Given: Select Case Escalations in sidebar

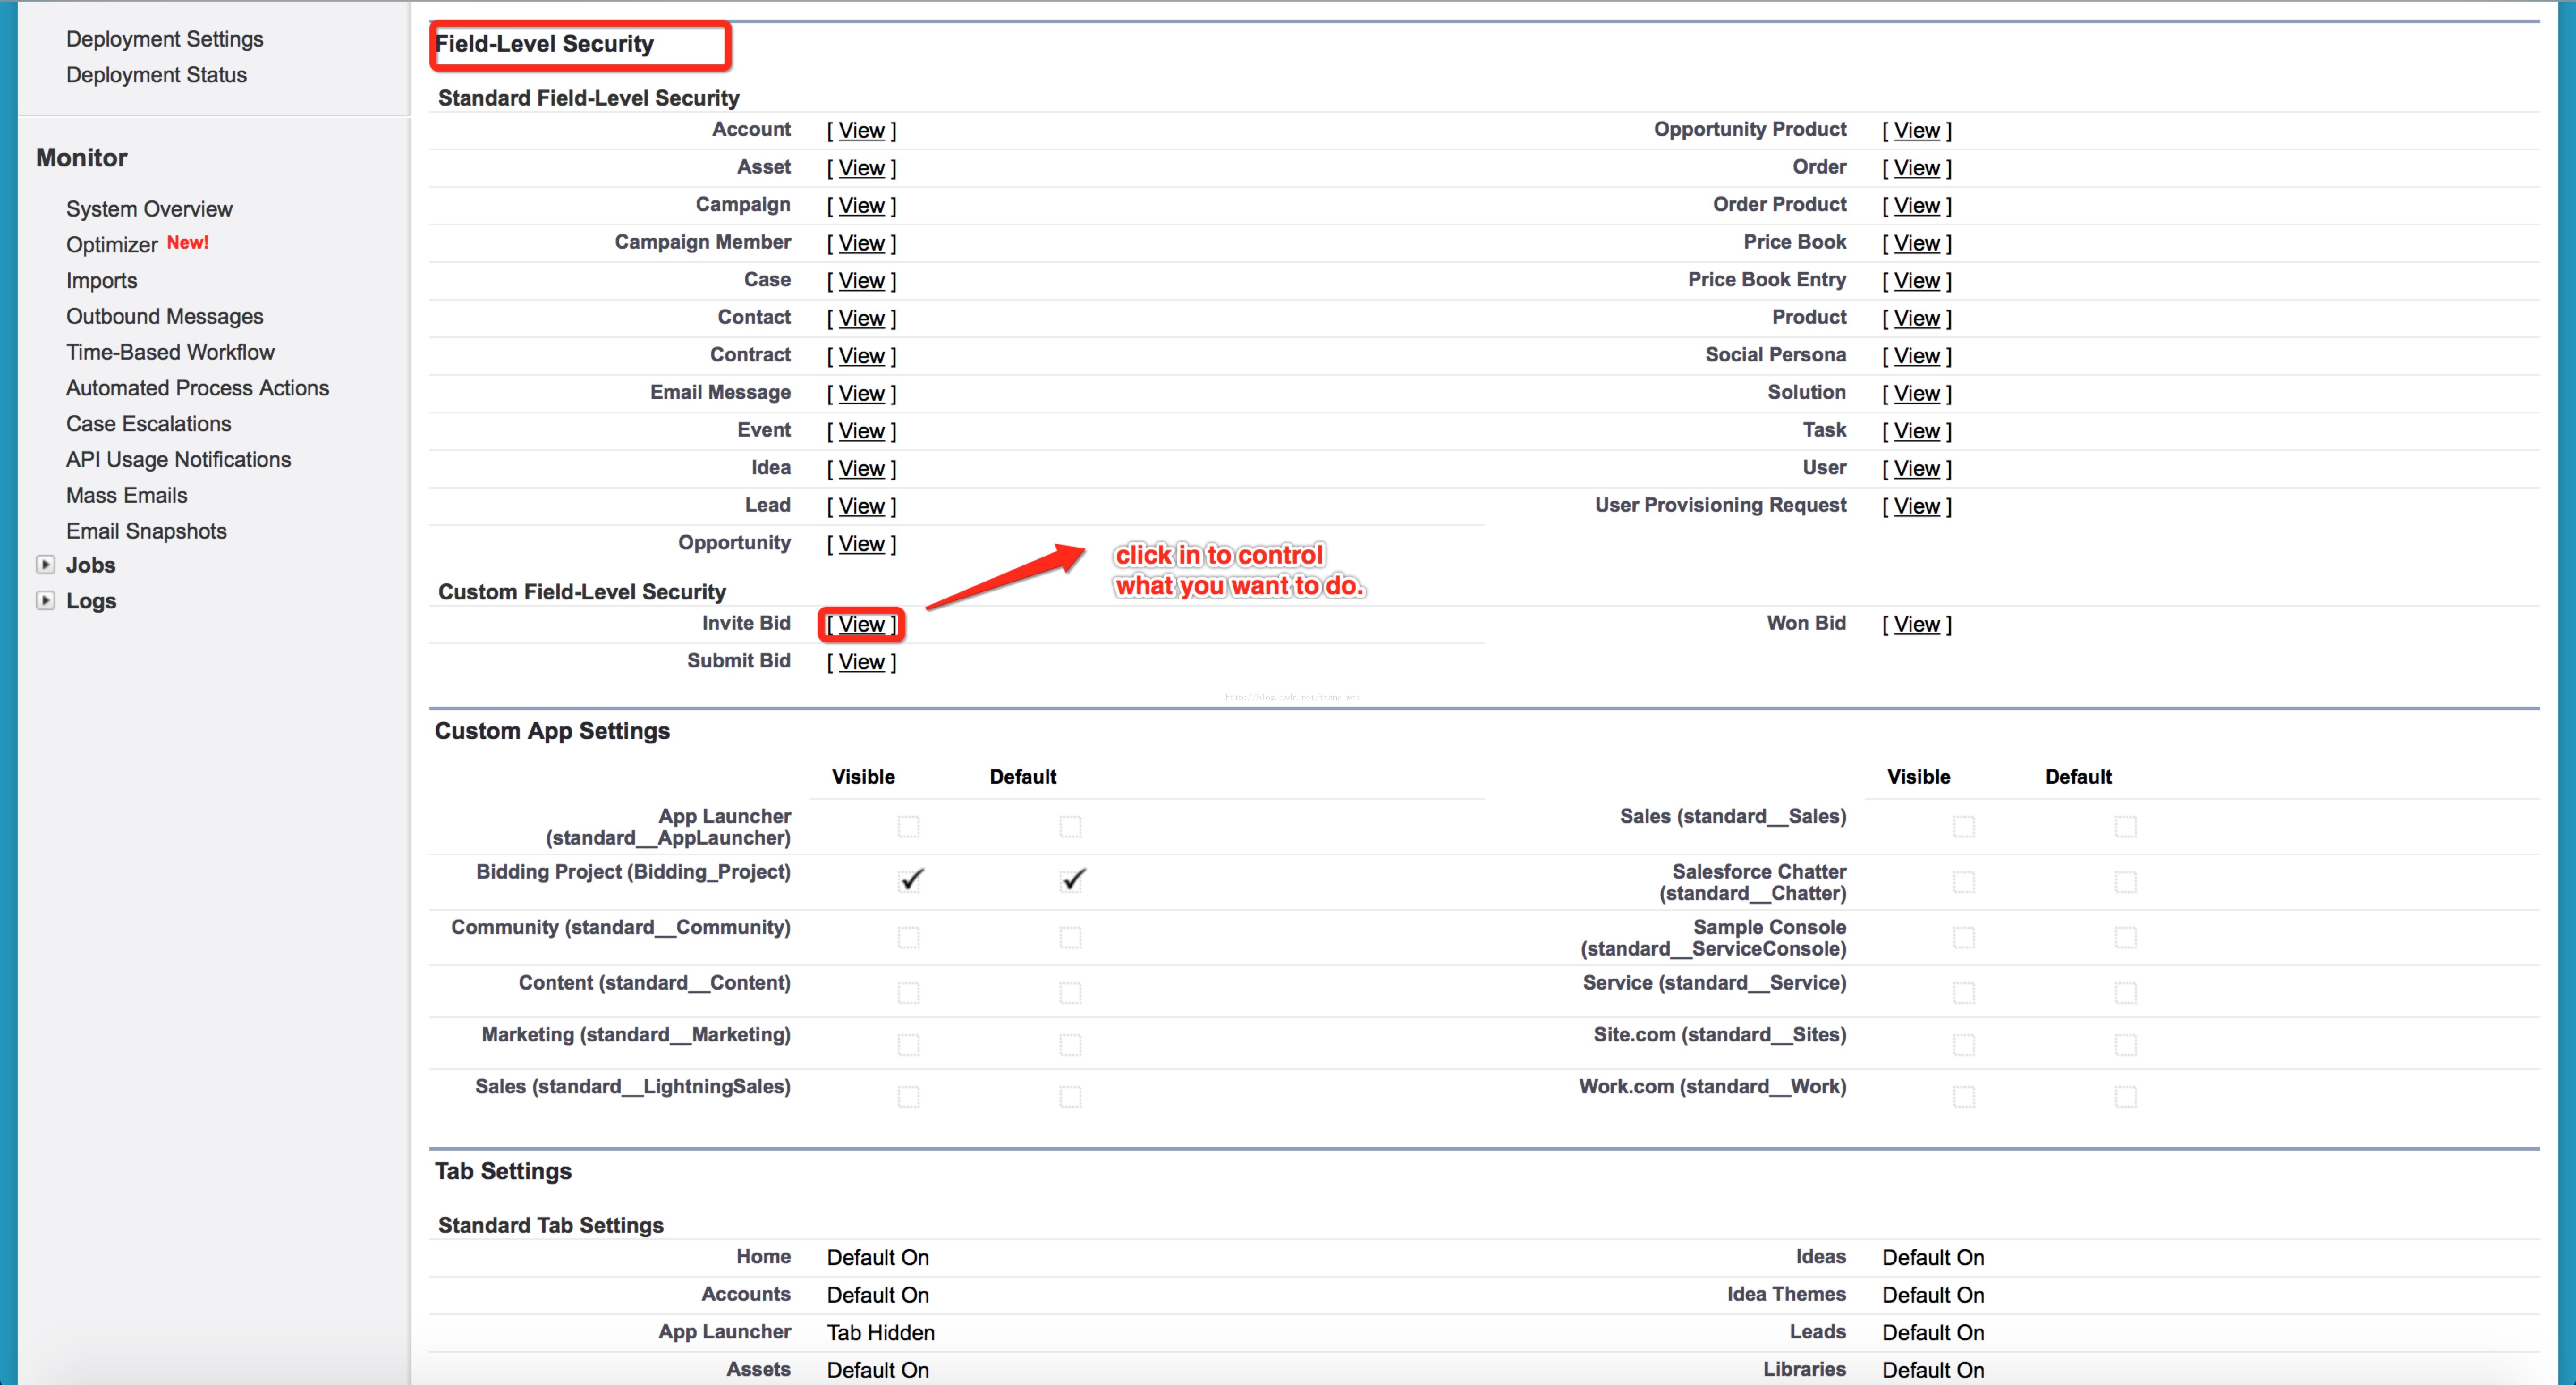Looking at the screenshot, I should pos(148,424).
